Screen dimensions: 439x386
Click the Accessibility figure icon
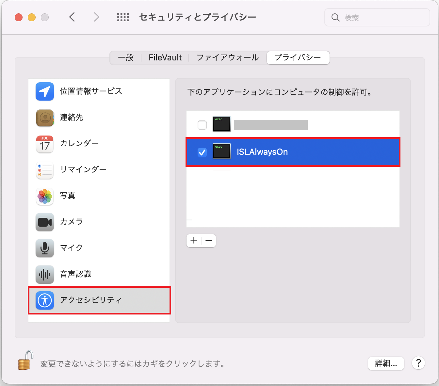pyautogui.click(x=45, y=300)
